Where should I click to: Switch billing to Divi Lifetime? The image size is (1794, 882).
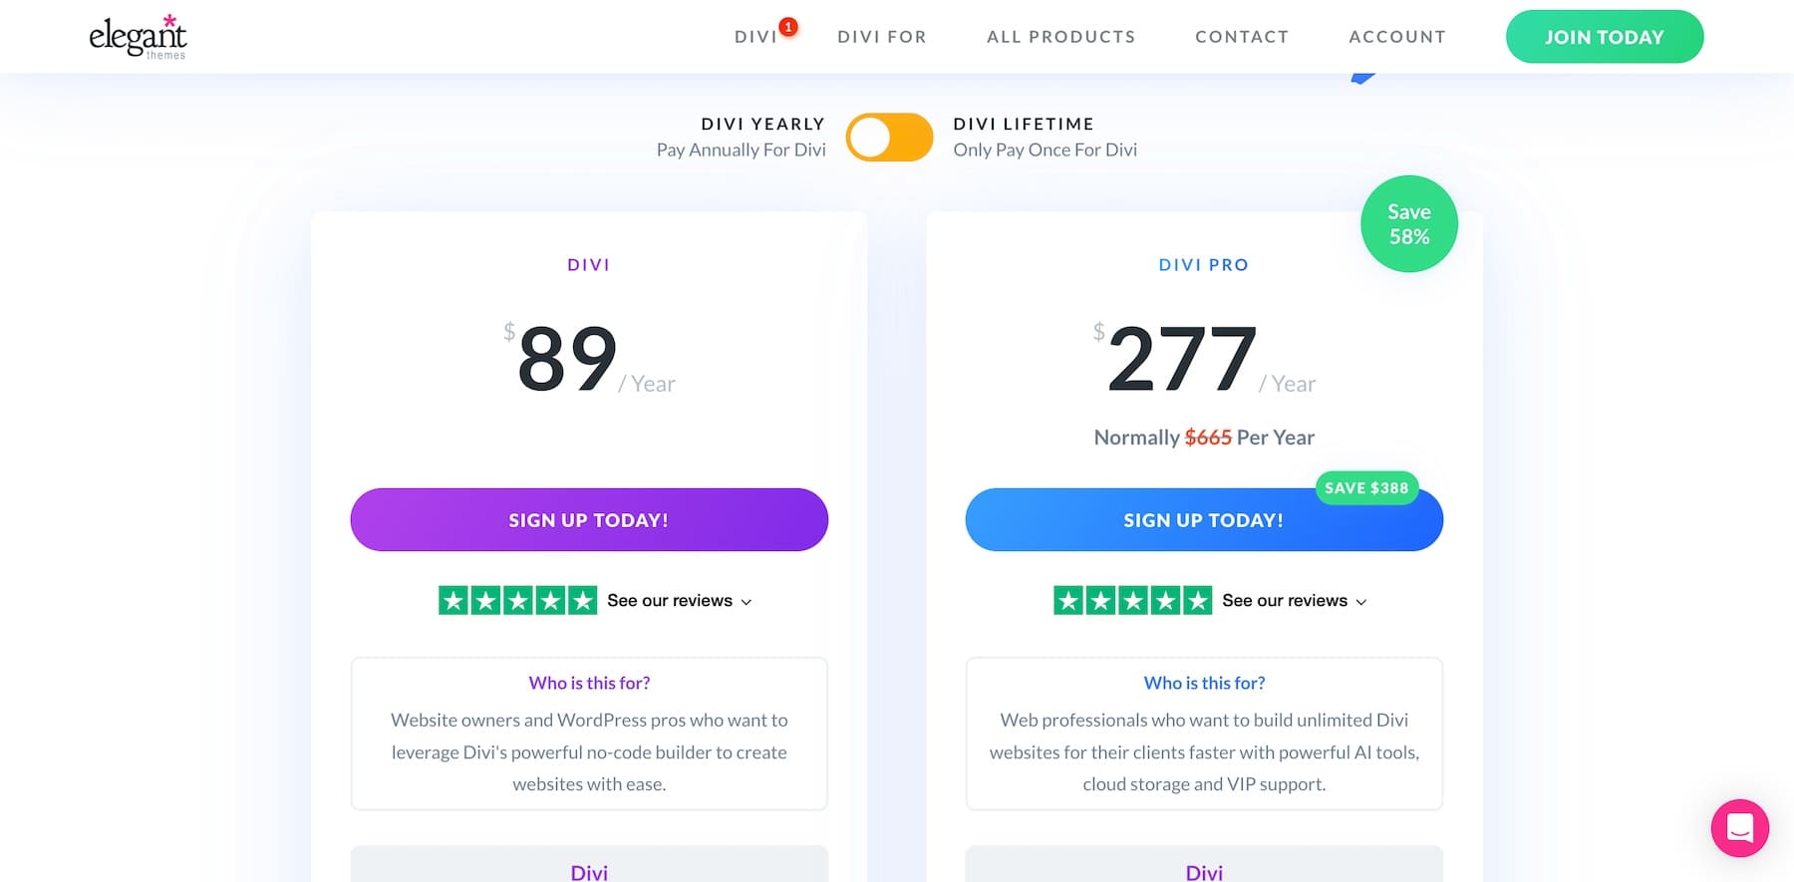(889, 137)
